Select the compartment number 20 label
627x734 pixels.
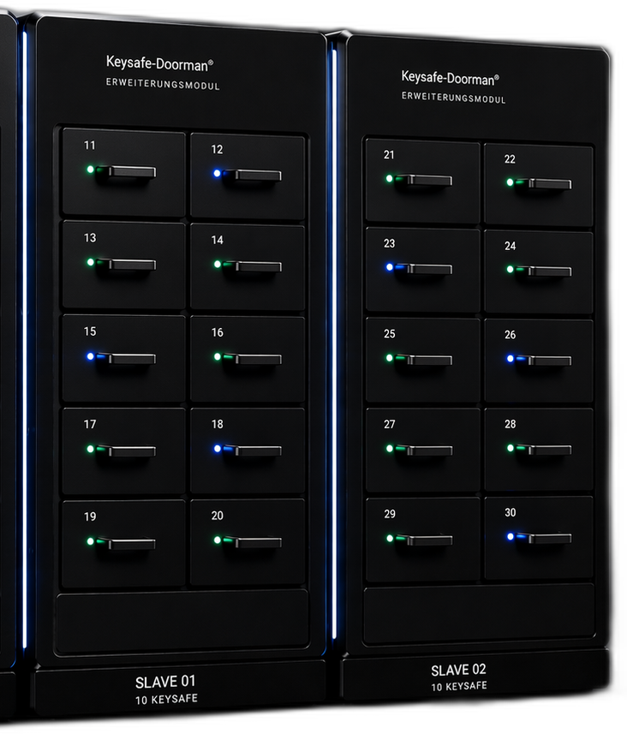pos(218,516)
